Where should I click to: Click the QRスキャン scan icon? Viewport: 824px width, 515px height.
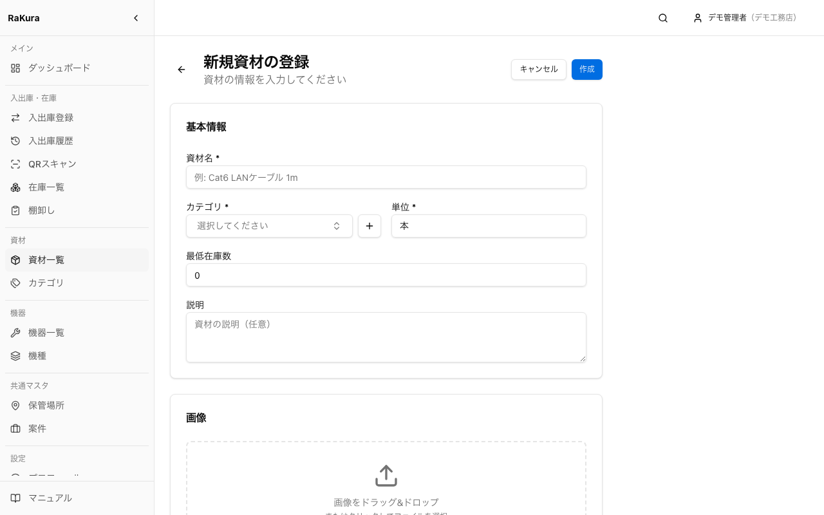point(15,164)
